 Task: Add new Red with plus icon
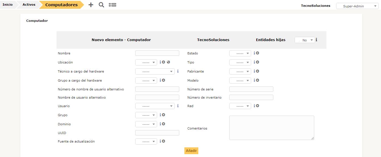pyautogui.click(x=258, y=106)
